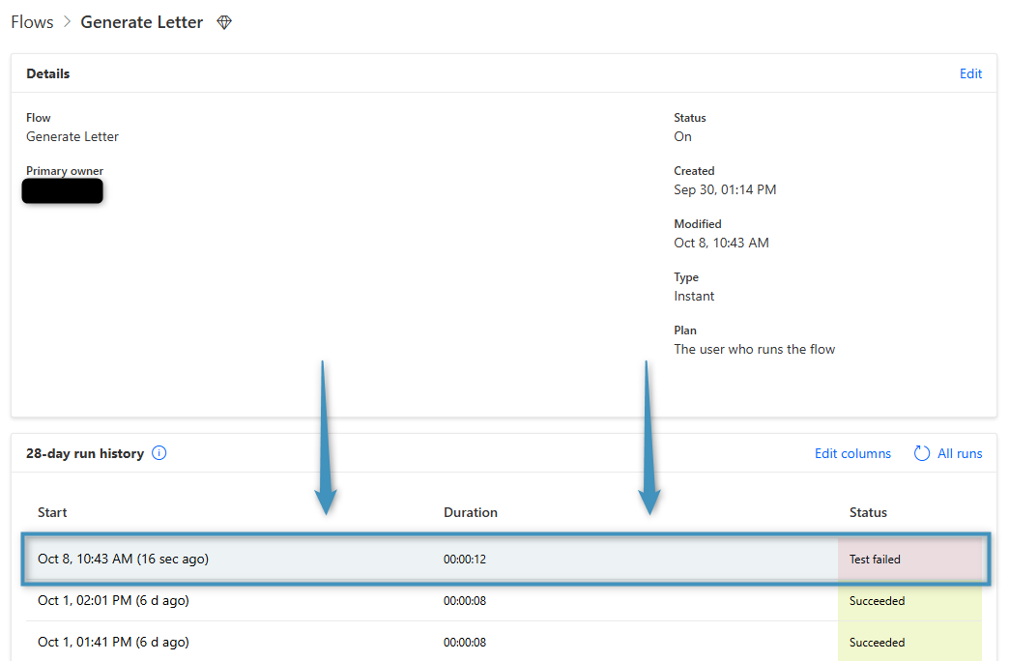The height and width of the screenshot is (661, 1009).
Task: Click Succeeded status of the 02:01 PM run
Action: 877,601
